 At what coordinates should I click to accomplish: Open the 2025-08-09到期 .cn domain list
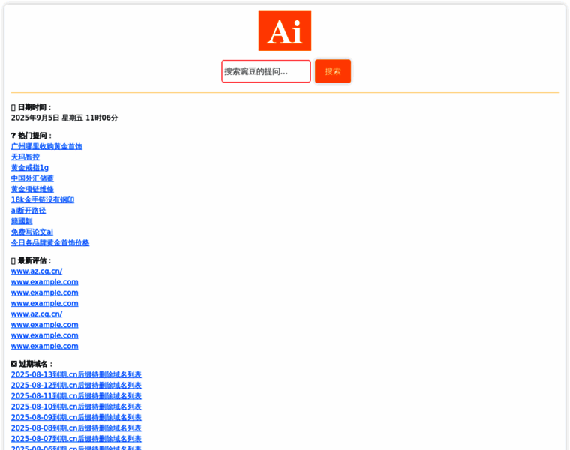(76, 417)
